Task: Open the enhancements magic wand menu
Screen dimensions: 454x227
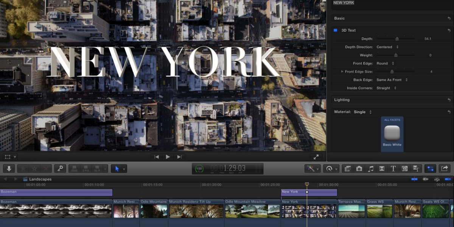Action: [312, 169]
